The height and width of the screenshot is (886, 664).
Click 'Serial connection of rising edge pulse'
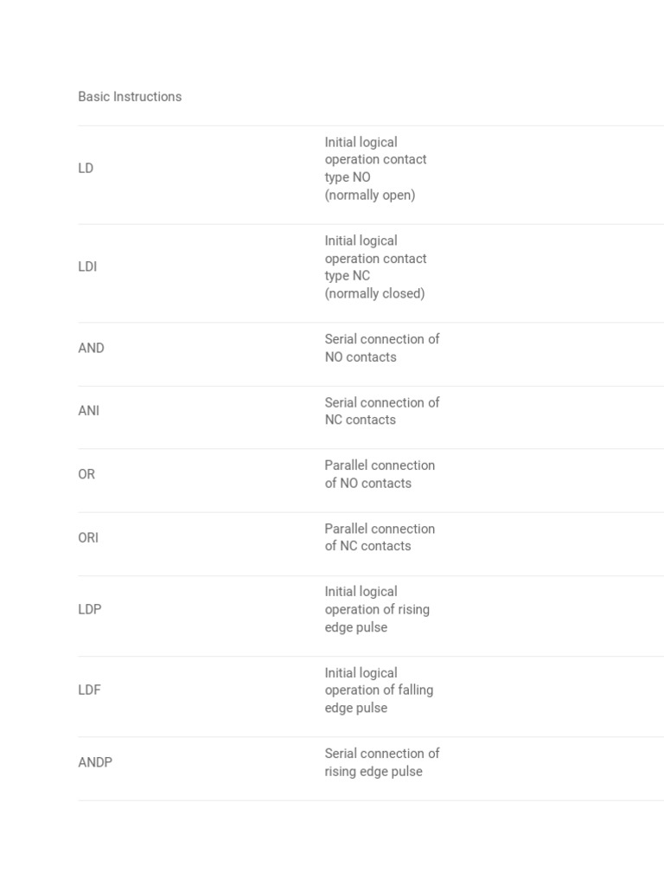coord(381,762)
